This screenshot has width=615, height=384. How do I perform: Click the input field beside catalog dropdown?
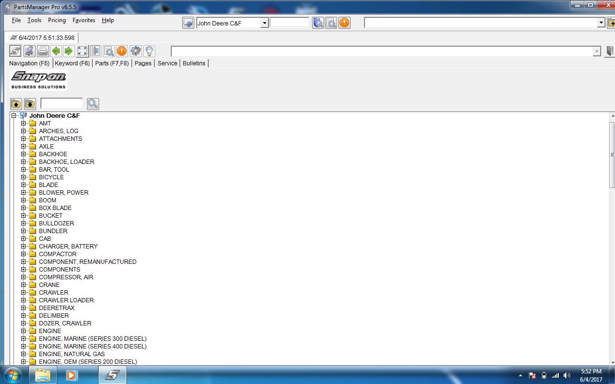(x=289, y=23)
